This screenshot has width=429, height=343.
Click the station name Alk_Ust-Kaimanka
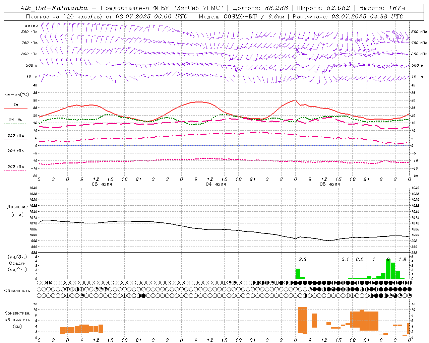(x=54, y=8)
